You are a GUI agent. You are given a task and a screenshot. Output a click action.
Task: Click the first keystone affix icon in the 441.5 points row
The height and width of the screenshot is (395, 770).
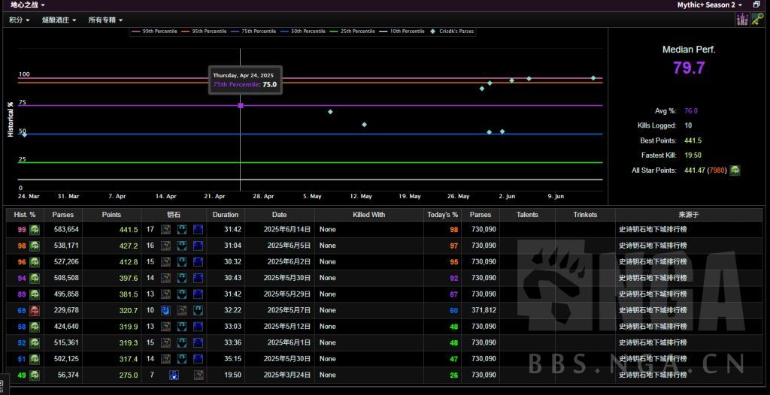click(165, 230)
